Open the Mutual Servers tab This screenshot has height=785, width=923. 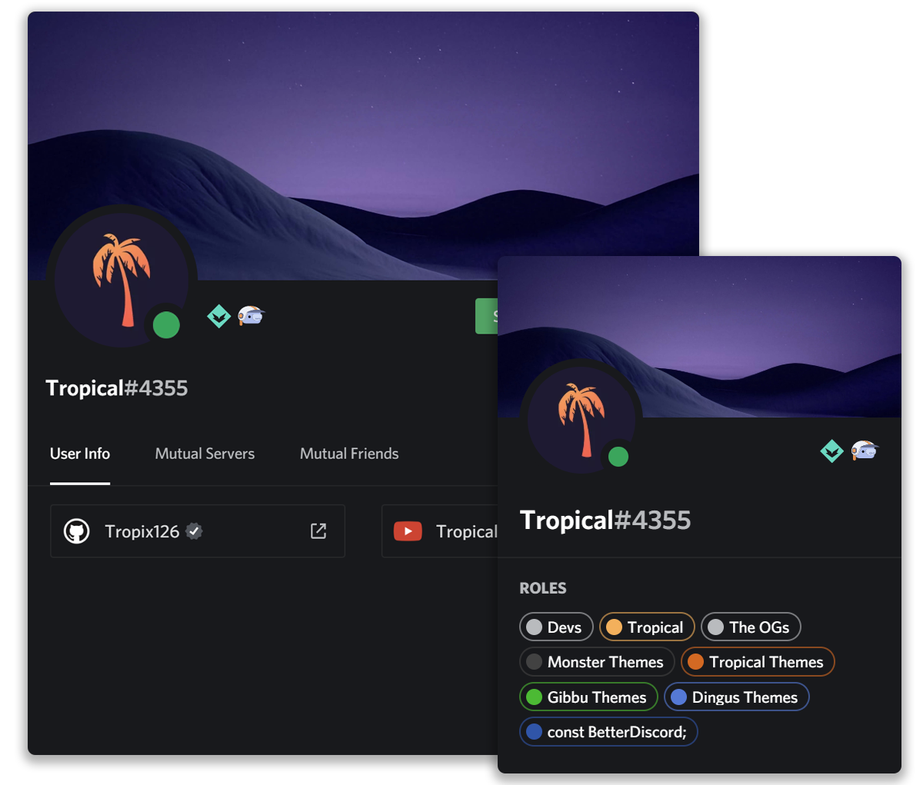click(205, 454)
